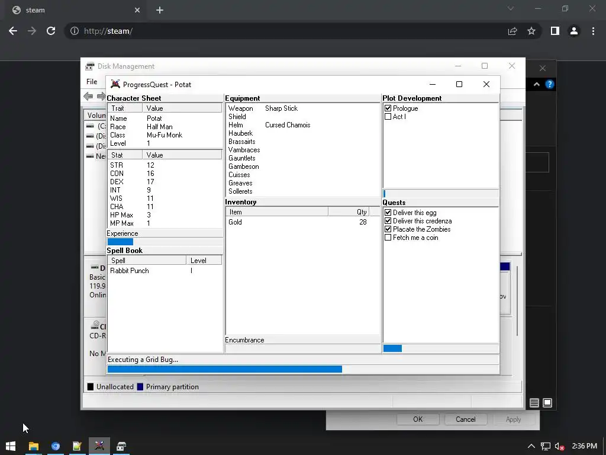Click the network tray icon
This screenshot has height=455, width=606.
click(x=545, y=446)
